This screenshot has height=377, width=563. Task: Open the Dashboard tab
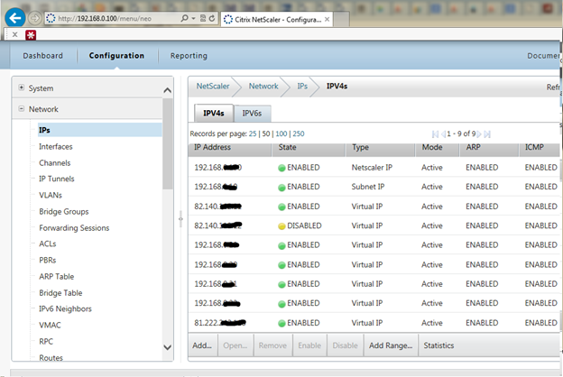coord(42,56)
